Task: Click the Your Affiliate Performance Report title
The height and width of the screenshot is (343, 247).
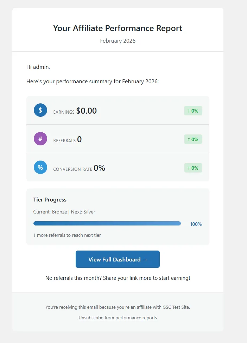Action: click(x=118, y=28)
